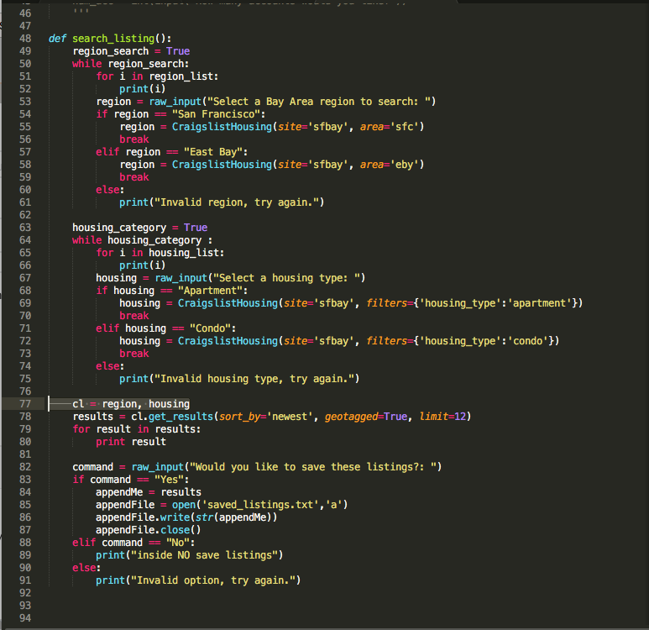Screen dimensions: 649x630
Task: Click area='eby' argument on line 58
Action: (389, 165)
